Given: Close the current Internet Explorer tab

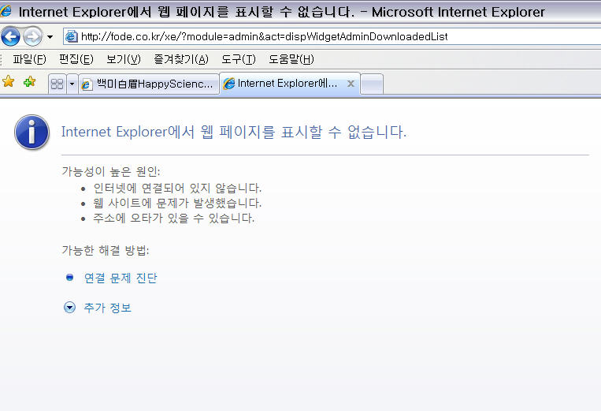Looking at the screenshot, I should pyautogui.click(x=351, y=84).
